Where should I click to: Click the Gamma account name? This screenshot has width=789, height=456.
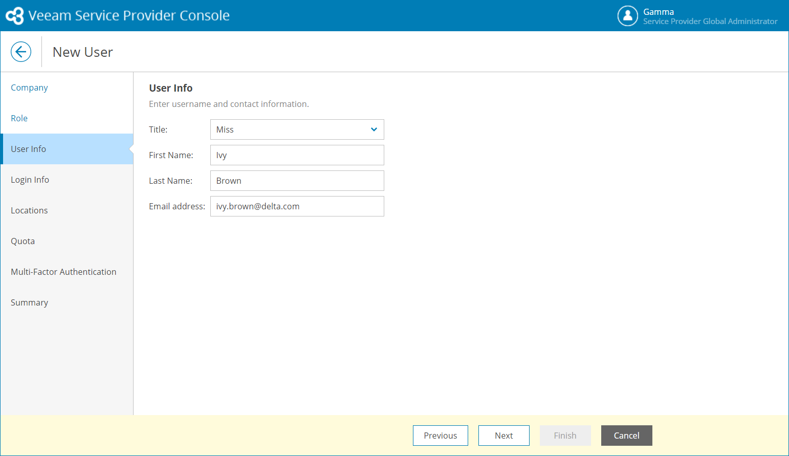[x=659, y=12]
